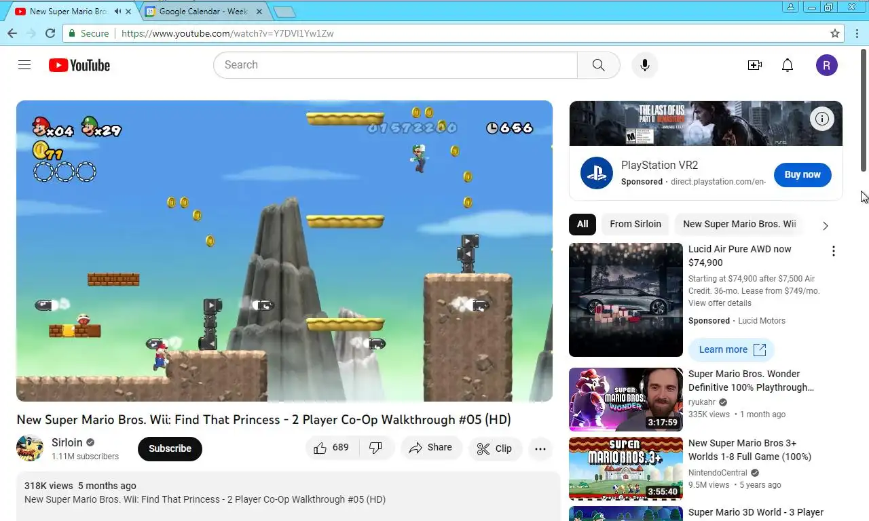The width and height of the screenshot is (869, 521).
Task: Open New Super Mario Bros 3+ thumbnail
Action: pyautogui.click(x=626, y=469)
